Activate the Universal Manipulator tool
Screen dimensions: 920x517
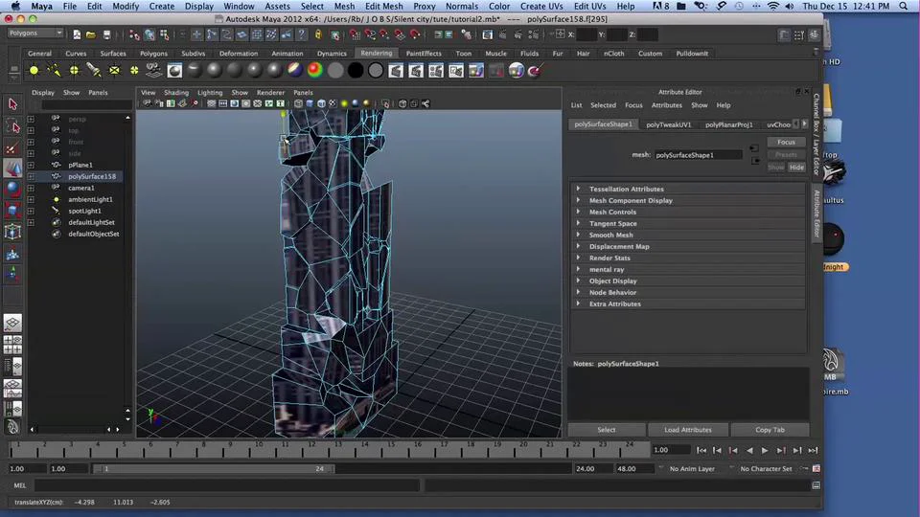(12, 232)
